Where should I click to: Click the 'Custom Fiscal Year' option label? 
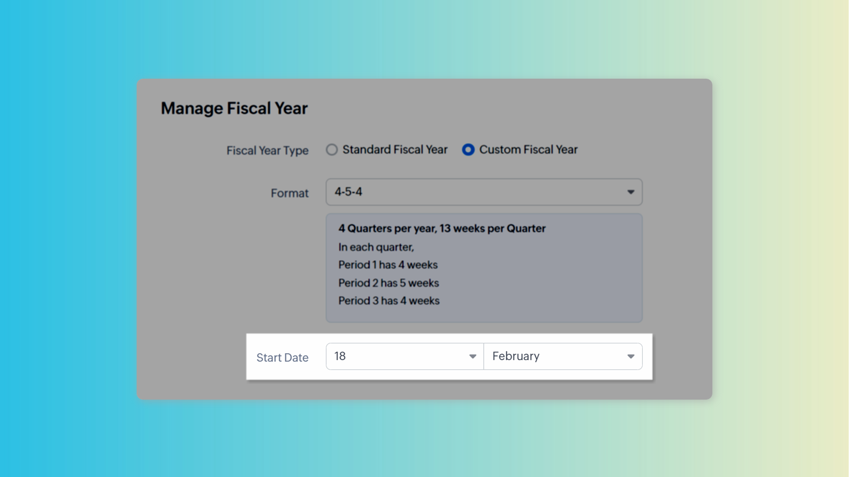tap(528, 150)
